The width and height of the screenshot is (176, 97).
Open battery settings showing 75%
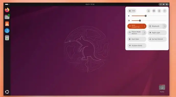[x=132, y=11]
